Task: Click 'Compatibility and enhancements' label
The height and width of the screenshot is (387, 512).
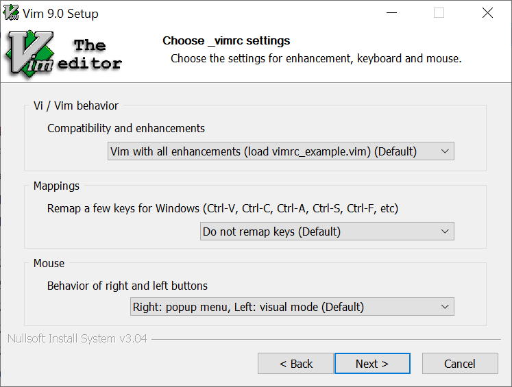Action: pyautogui.click(x=126, y=128)
